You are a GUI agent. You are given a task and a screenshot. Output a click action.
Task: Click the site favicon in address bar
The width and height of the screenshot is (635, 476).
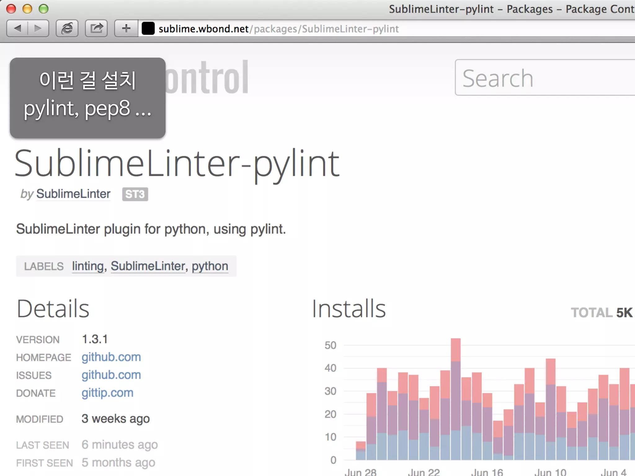click(x=148, y=29)
